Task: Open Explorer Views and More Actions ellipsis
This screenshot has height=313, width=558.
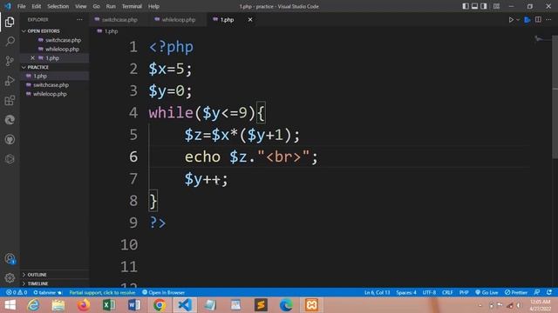Action: [x=79, y=20]
